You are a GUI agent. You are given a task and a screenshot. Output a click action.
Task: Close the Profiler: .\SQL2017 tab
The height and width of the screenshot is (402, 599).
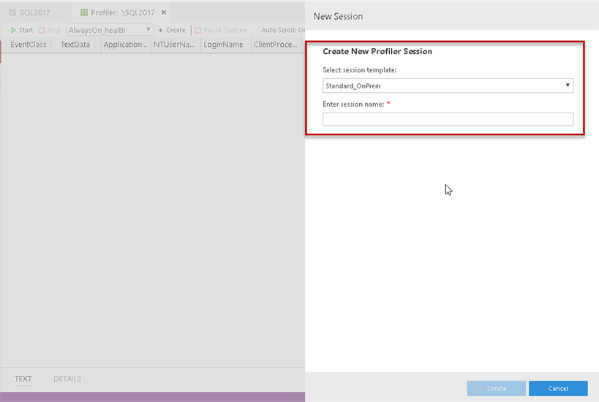tap(164, 12)
